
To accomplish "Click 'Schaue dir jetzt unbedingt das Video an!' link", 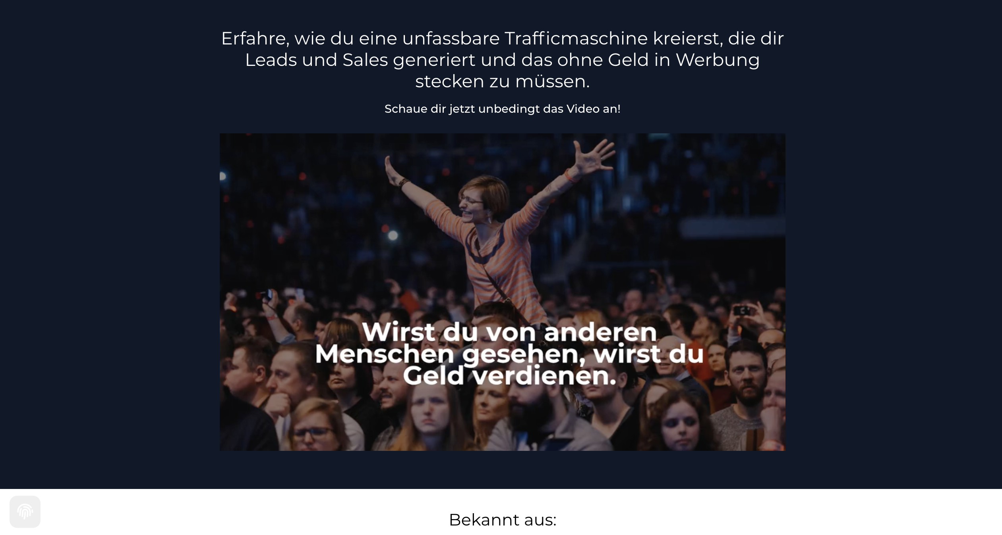I will (501, 109).
